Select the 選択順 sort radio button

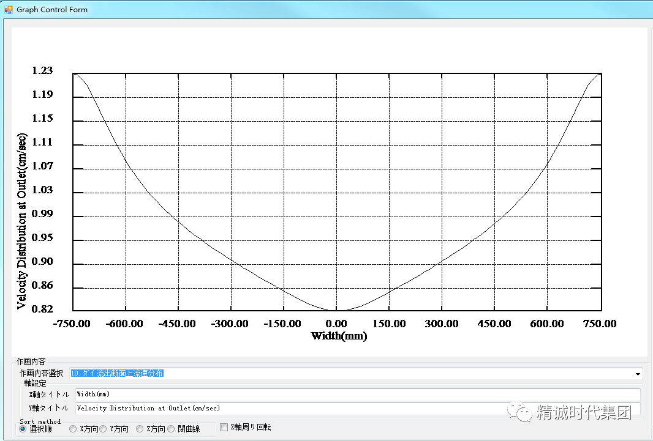coord(23,429)
